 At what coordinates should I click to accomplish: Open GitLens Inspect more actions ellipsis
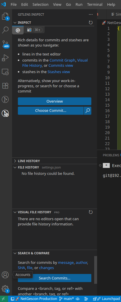[91, 14]
